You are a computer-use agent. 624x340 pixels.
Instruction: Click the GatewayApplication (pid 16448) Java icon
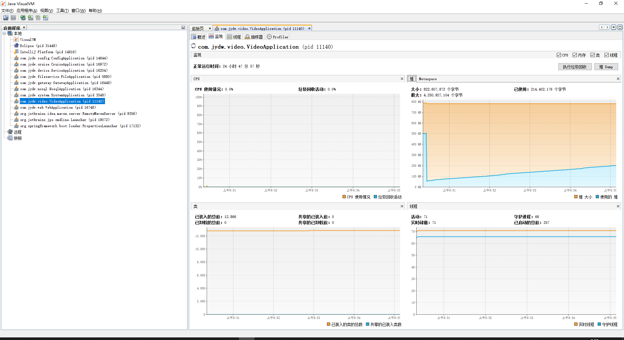(x=16, y=83)
